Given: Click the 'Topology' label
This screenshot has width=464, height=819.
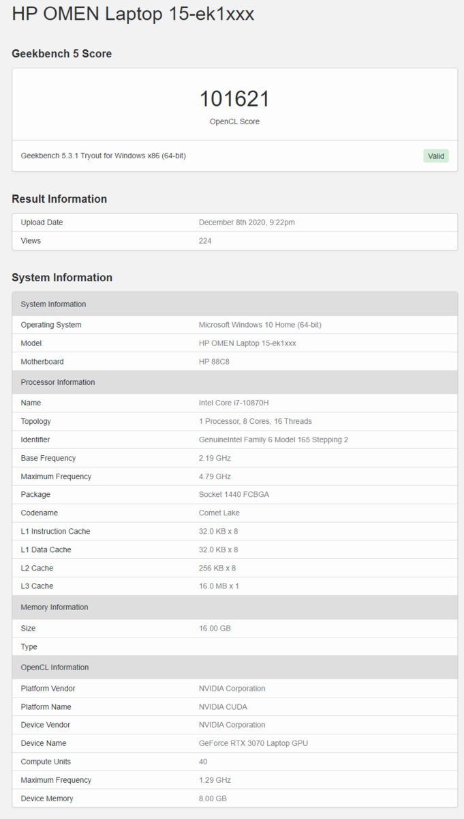Looking at the screenshot, I should (x=36, y=421).
